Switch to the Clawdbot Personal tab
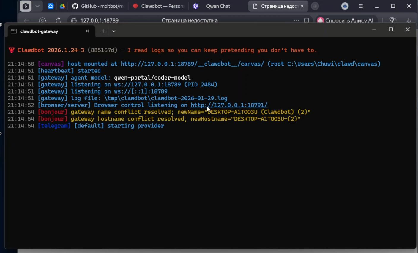 tap(159, 6)
